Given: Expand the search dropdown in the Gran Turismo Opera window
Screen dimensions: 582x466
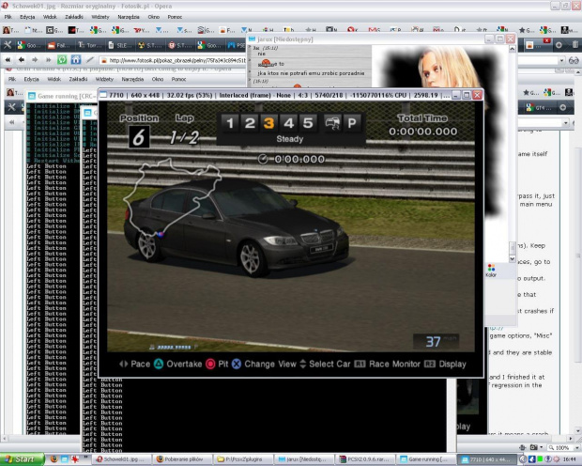Looking at the screenshot, I should click(x=566, y=122).
